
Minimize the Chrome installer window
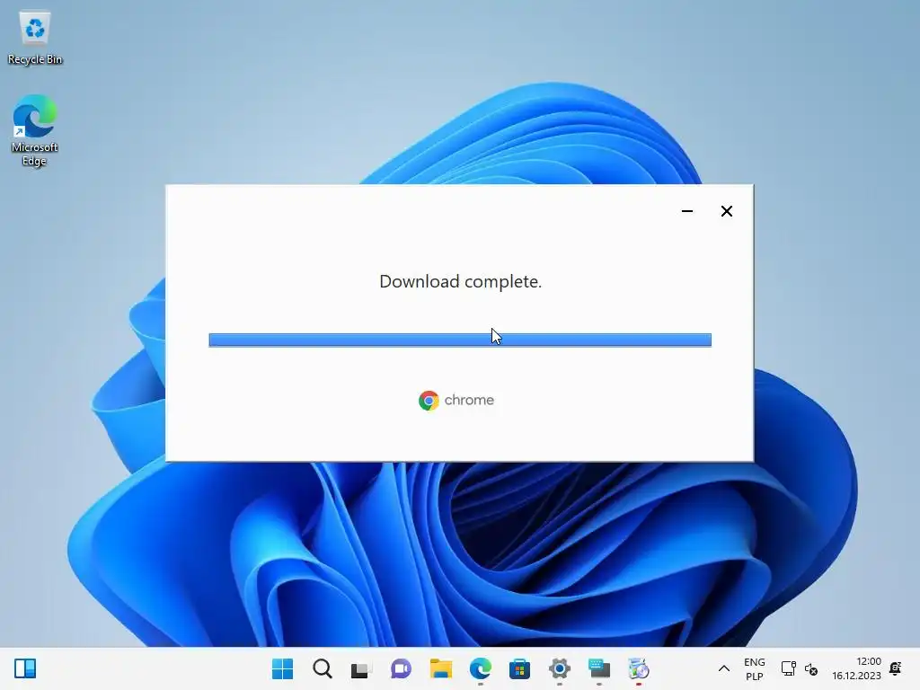pyautogui.click(x=687, y=211)
